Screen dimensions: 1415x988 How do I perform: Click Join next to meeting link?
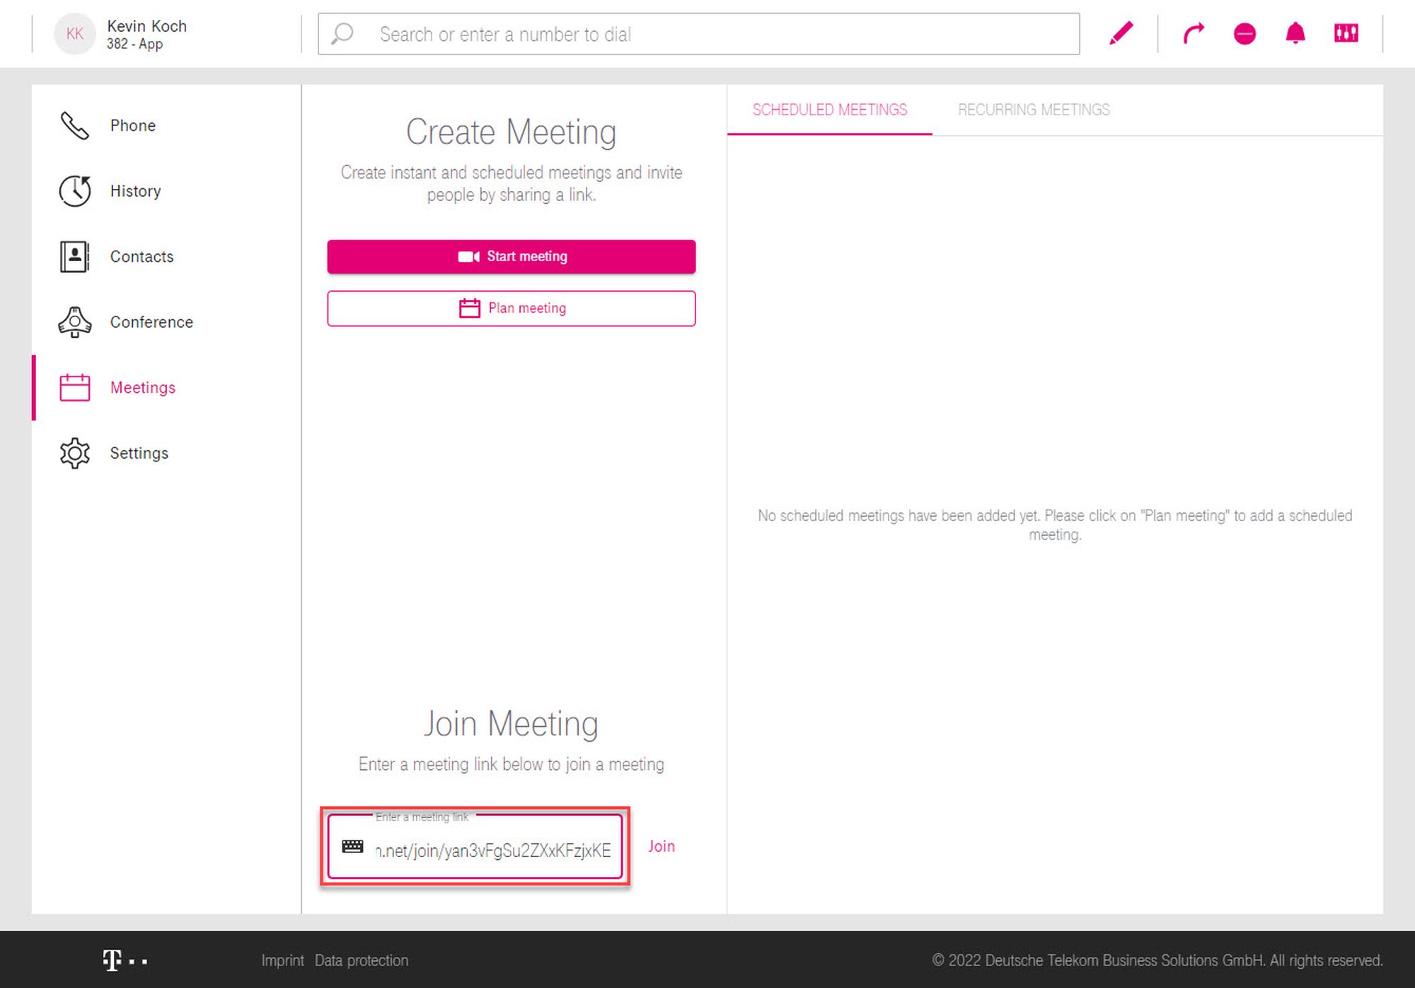point(661,846)
